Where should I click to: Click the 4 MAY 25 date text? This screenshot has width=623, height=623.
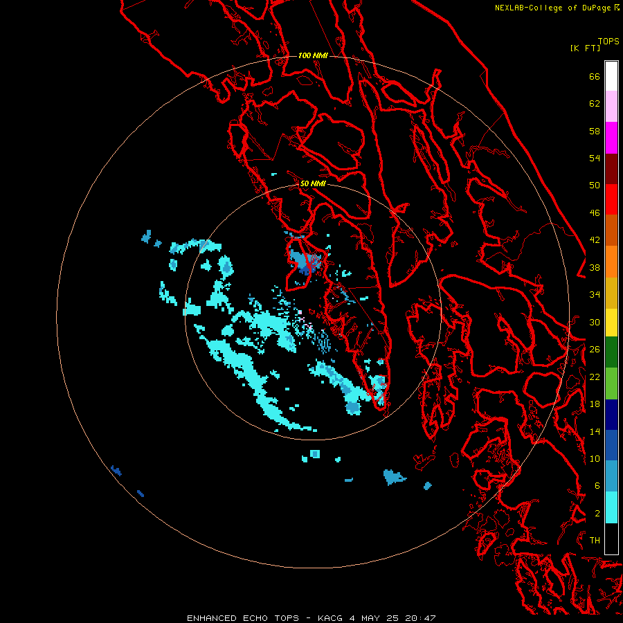(x=374, y=618)
